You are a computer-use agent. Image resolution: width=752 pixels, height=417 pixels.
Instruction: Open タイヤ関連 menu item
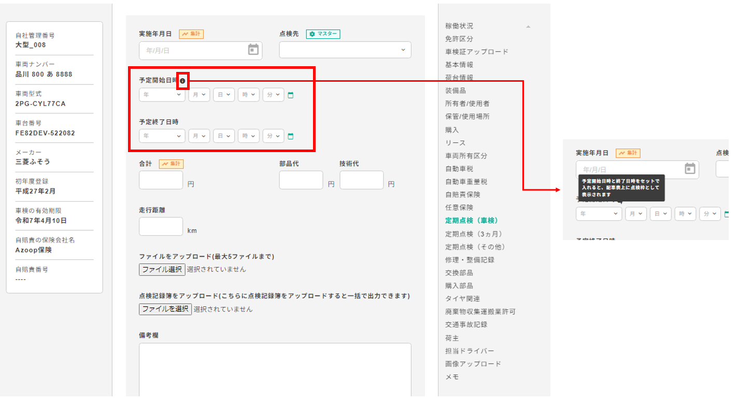(x=463, y=299)
